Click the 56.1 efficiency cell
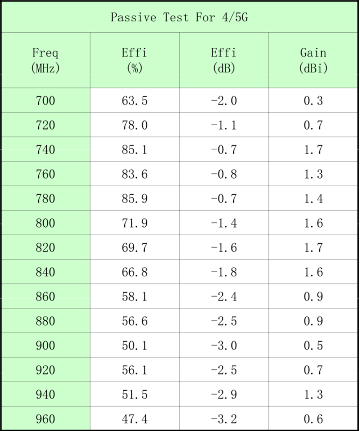 (135, 370)
